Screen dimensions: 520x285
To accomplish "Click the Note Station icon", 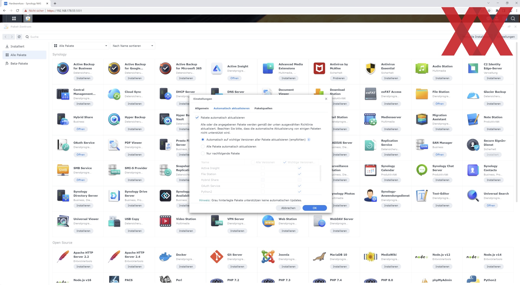I will click(473, 119).
